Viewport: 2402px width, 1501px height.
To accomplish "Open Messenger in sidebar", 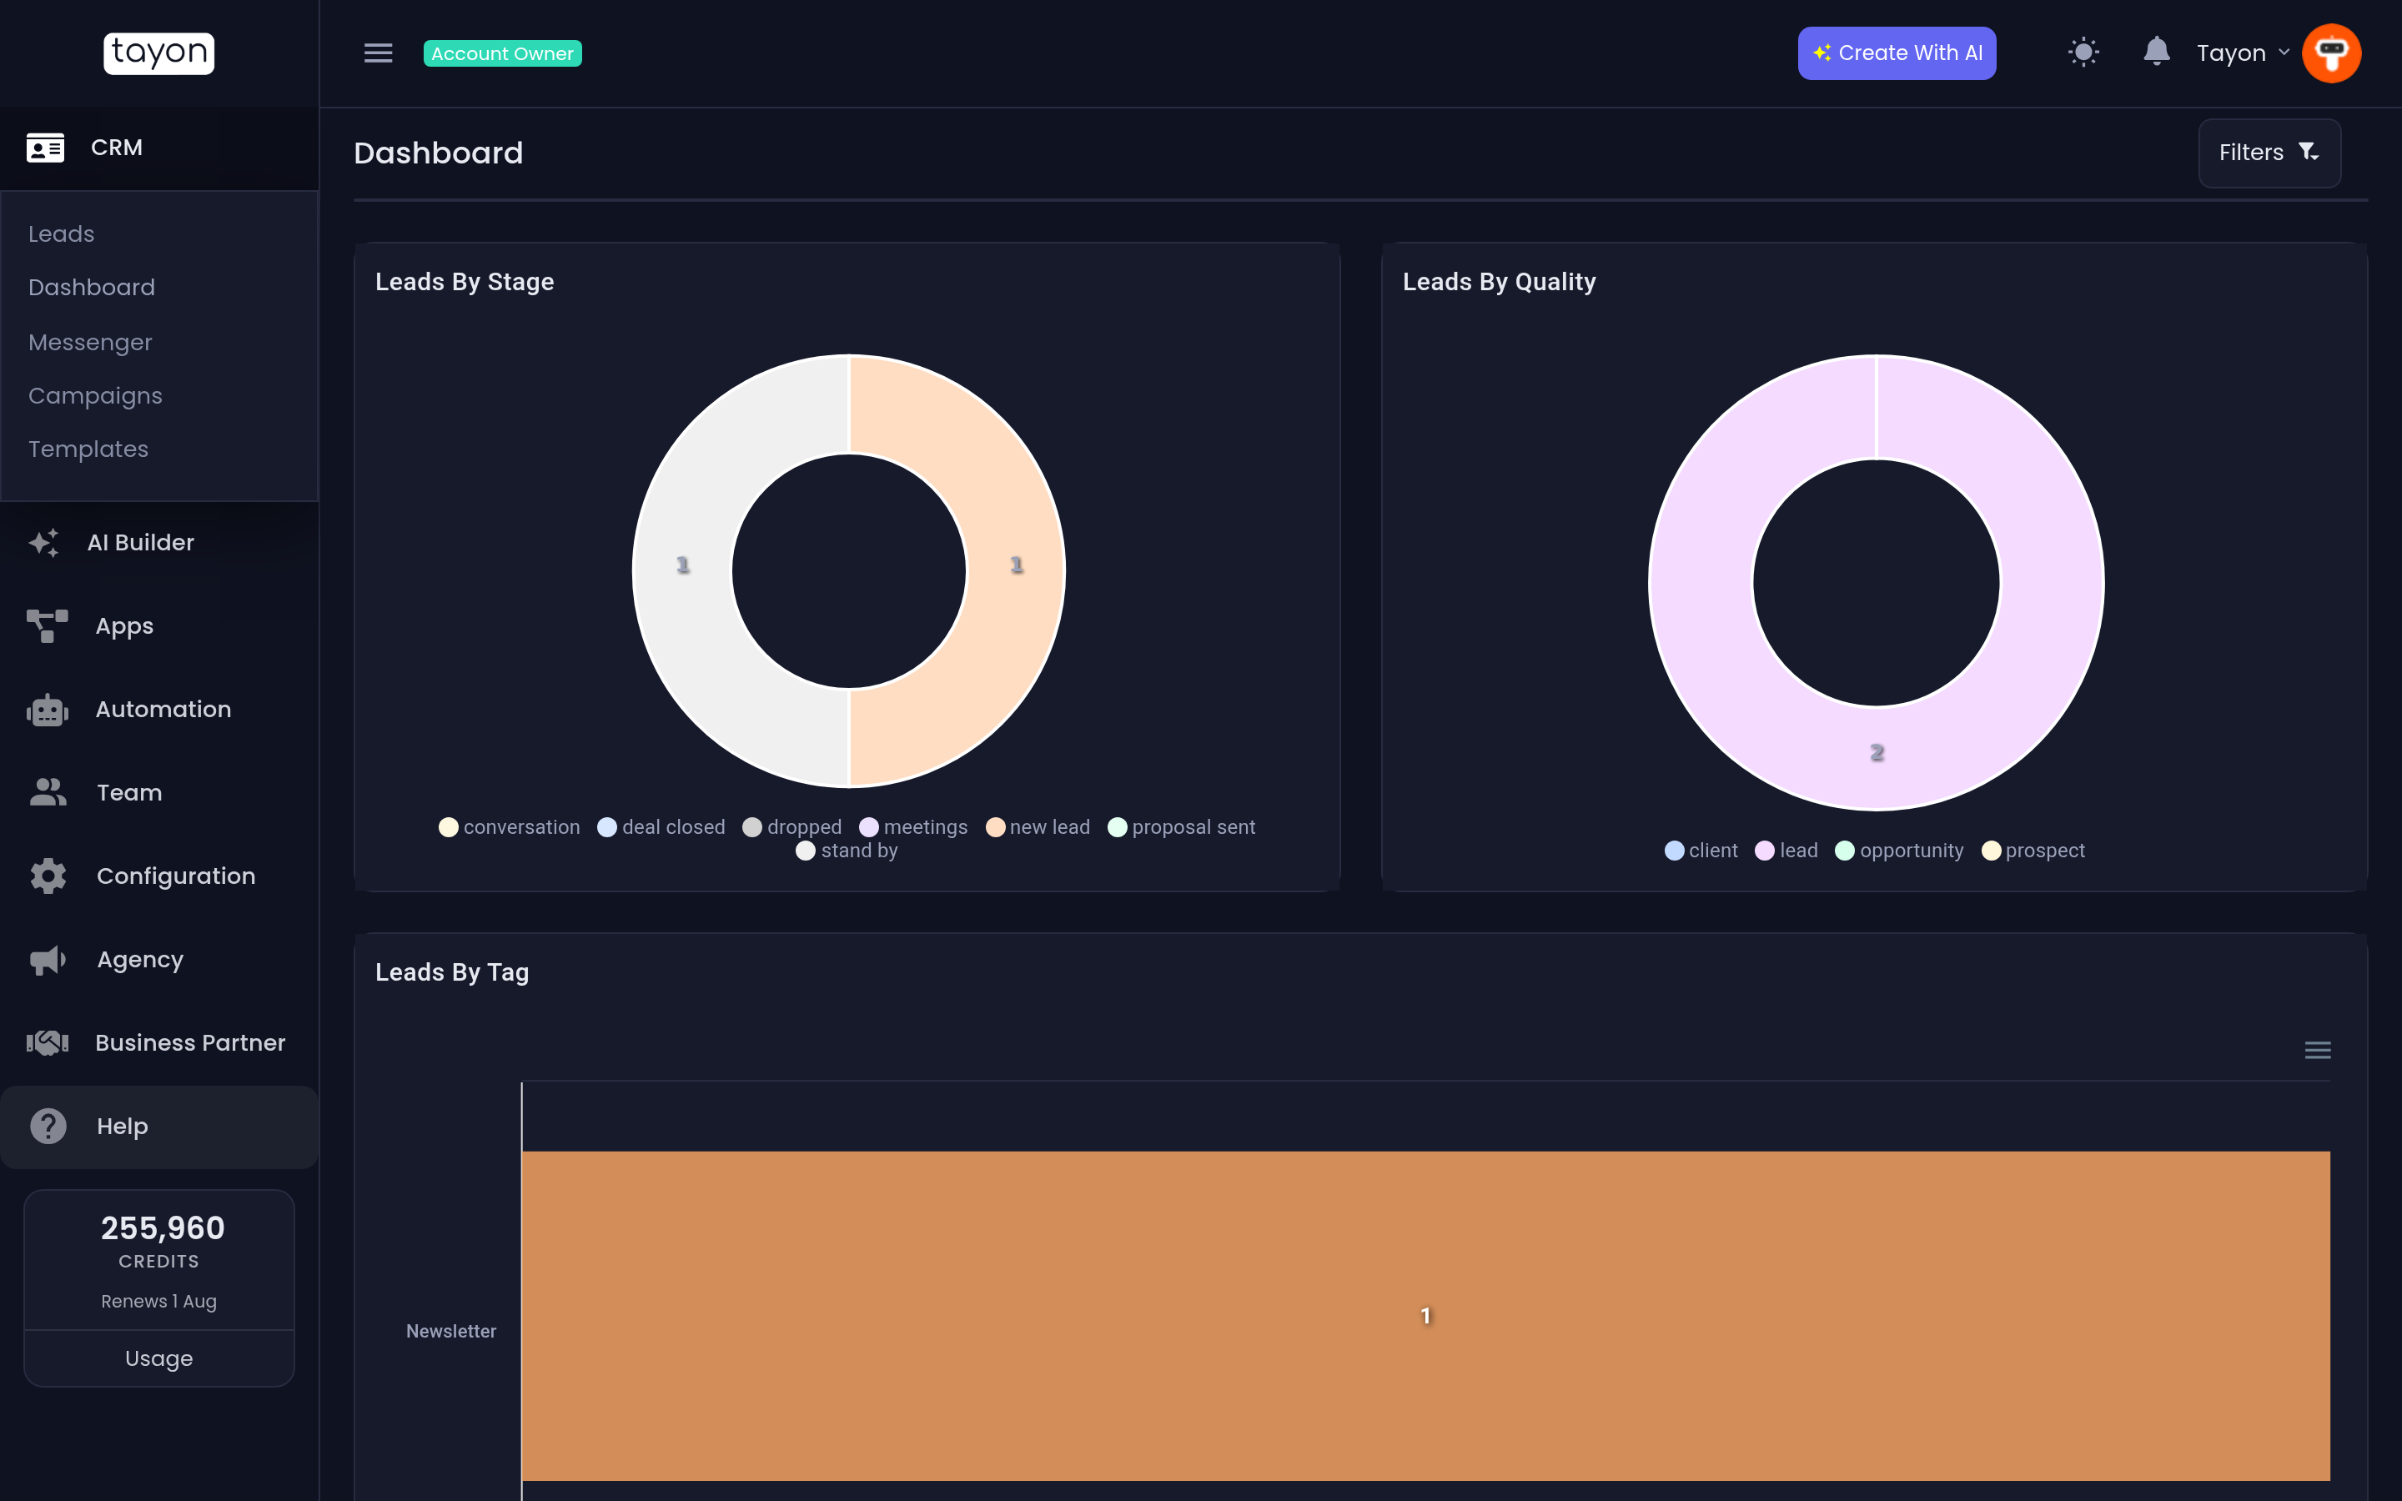I will tap(90, 343).
